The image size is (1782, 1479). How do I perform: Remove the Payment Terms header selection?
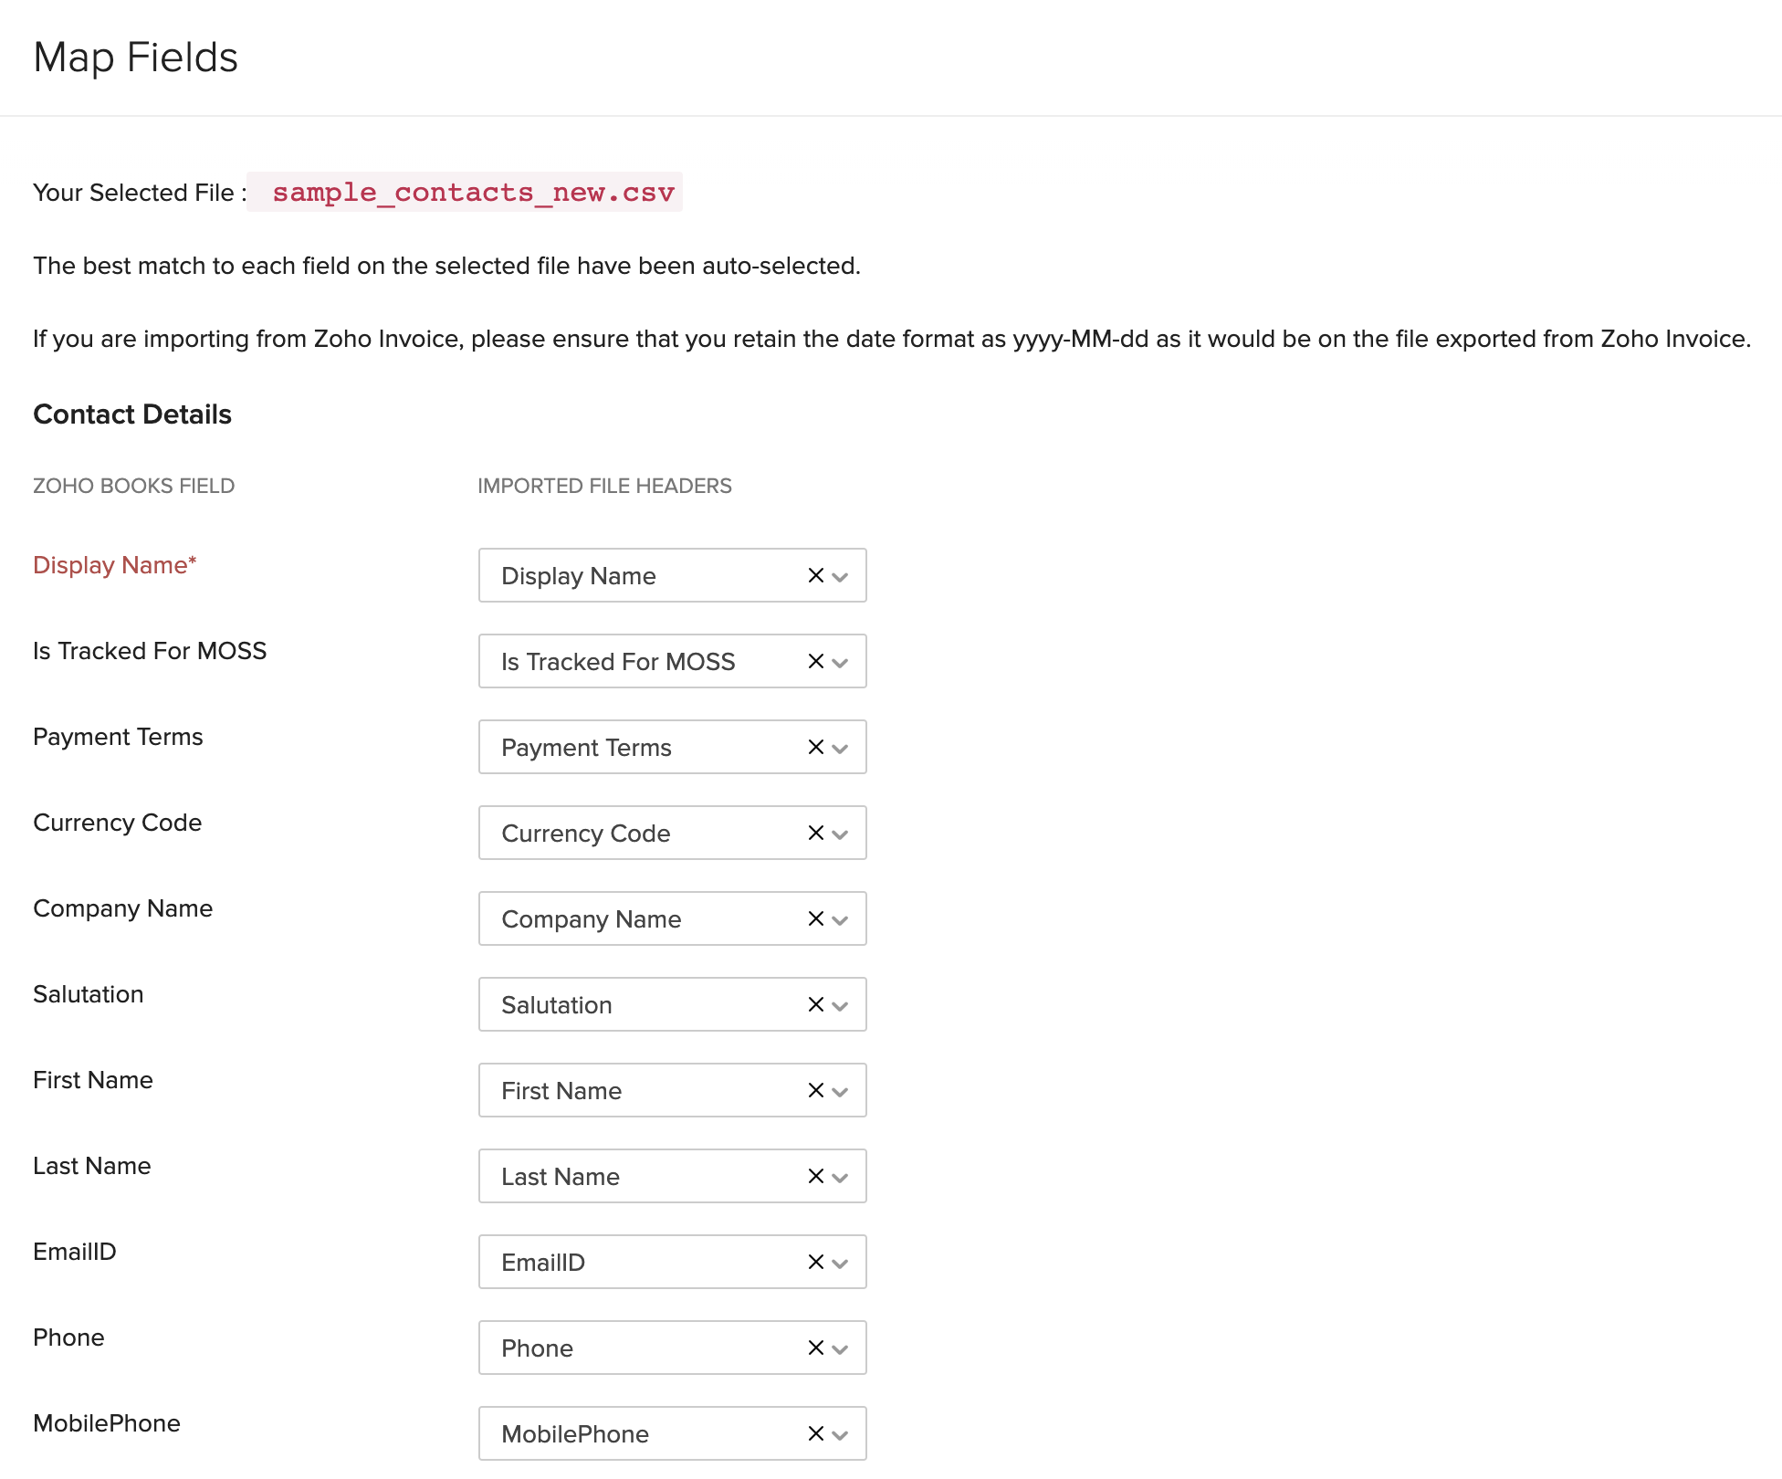tap(815, 747)
